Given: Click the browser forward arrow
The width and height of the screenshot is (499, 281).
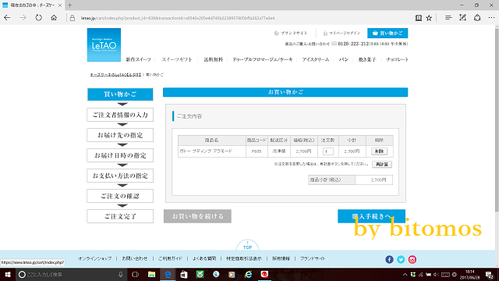Looking at the screenshot, I should tap(23, 18).
